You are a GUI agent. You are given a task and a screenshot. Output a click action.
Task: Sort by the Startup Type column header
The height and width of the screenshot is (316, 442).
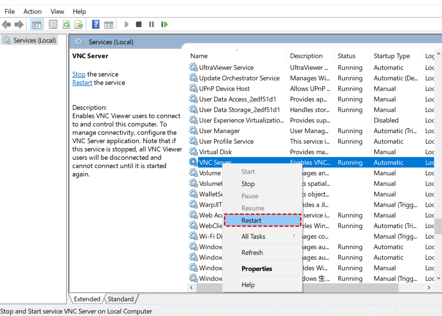point(396,56)
